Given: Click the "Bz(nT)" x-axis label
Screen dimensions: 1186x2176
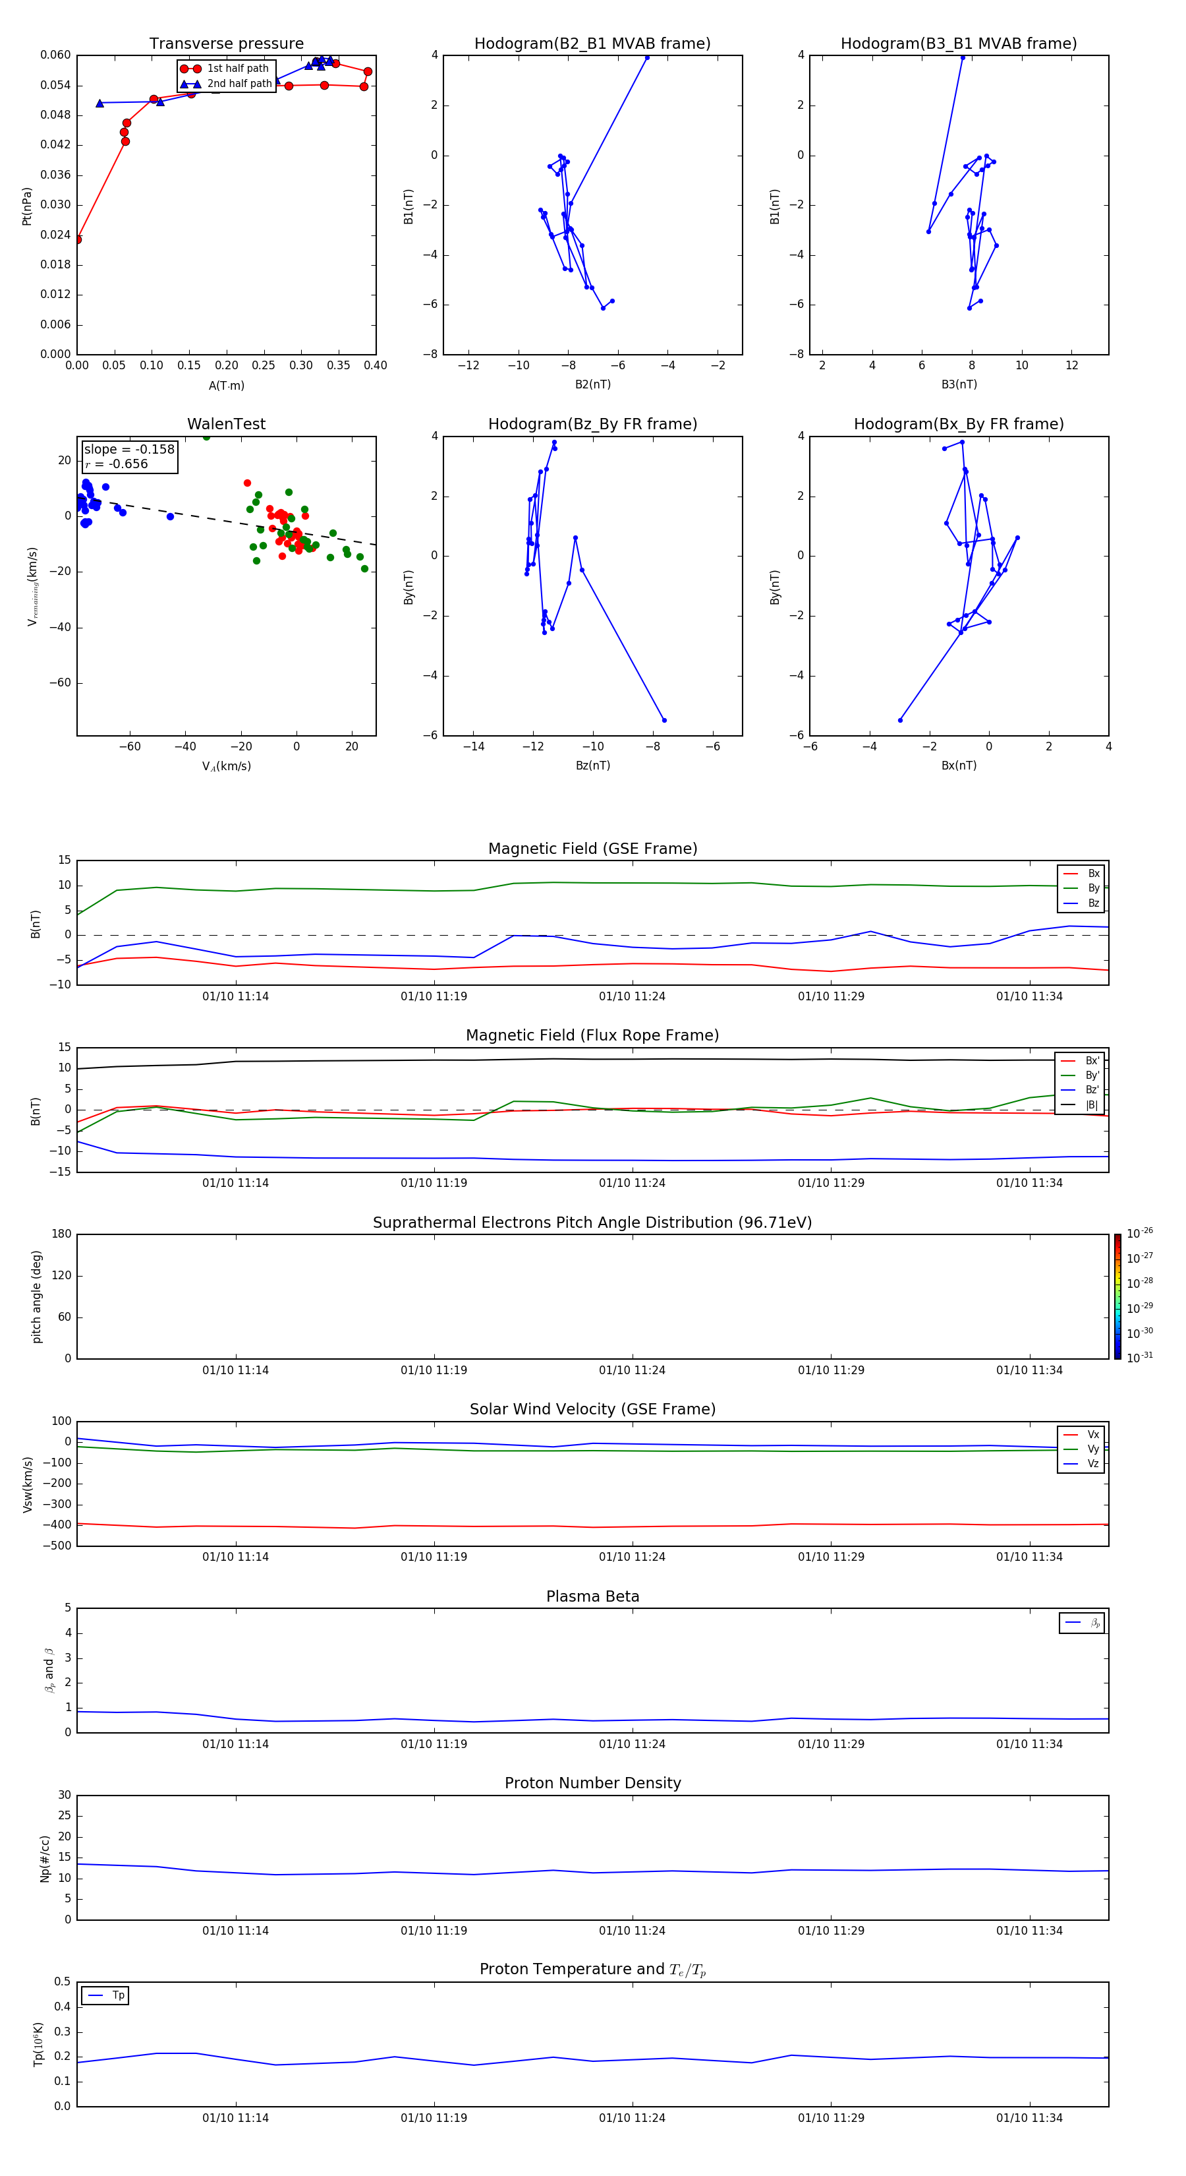Looking at the screenshot, I should [x=592, y=766].
